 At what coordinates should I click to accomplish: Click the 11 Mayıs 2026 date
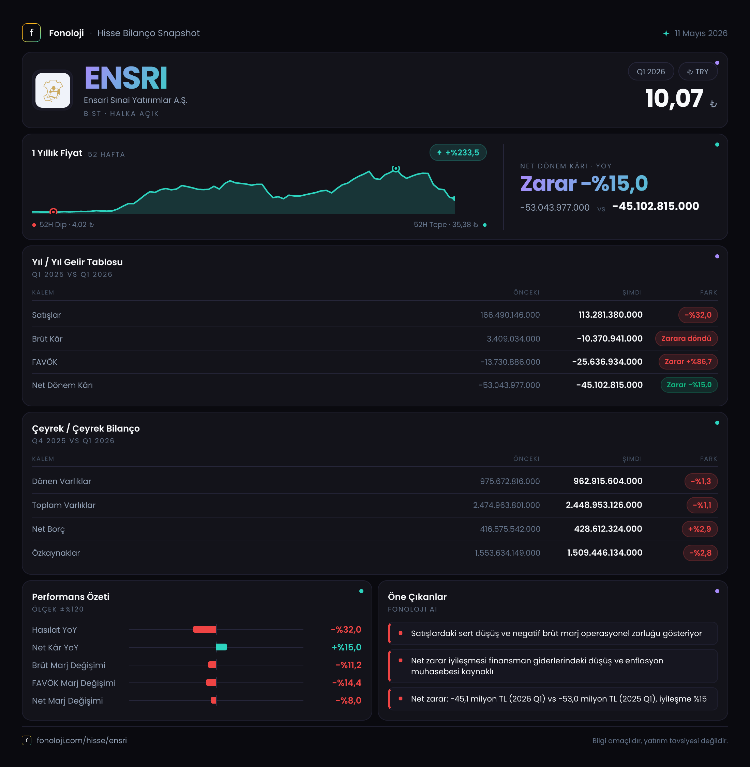[x=701, y=33]
